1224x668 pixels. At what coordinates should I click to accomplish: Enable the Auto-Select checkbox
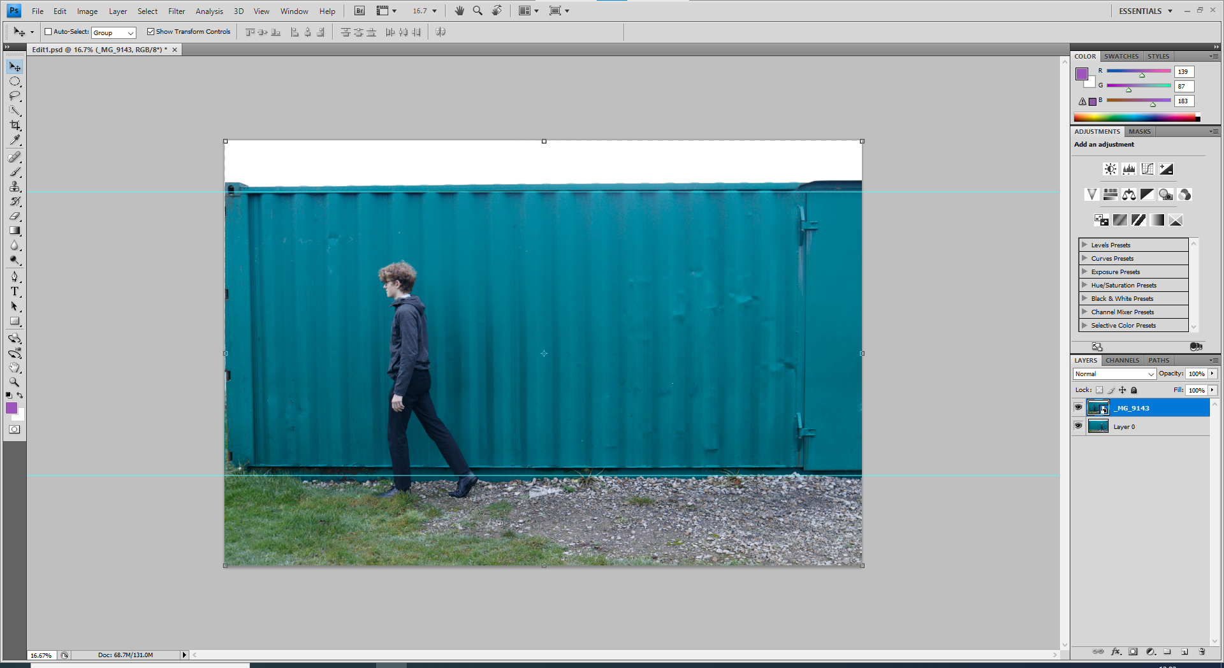[48, 31]
